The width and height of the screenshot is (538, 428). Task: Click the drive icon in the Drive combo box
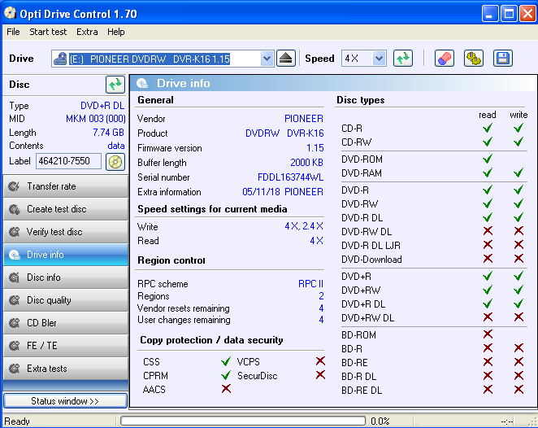pos(60,59)
